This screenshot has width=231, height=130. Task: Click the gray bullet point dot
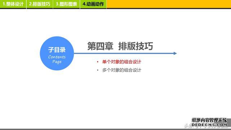click(x=97, y=70)
